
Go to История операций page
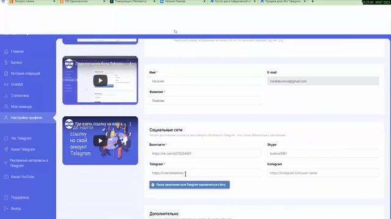(25, 74)
